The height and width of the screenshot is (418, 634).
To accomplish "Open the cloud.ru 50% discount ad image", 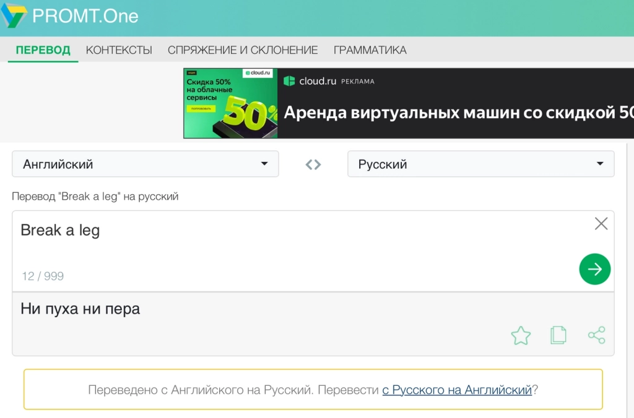I will pos(230,103).
